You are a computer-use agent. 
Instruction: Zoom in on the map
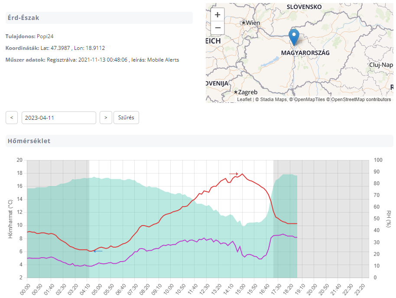point(217,14)
